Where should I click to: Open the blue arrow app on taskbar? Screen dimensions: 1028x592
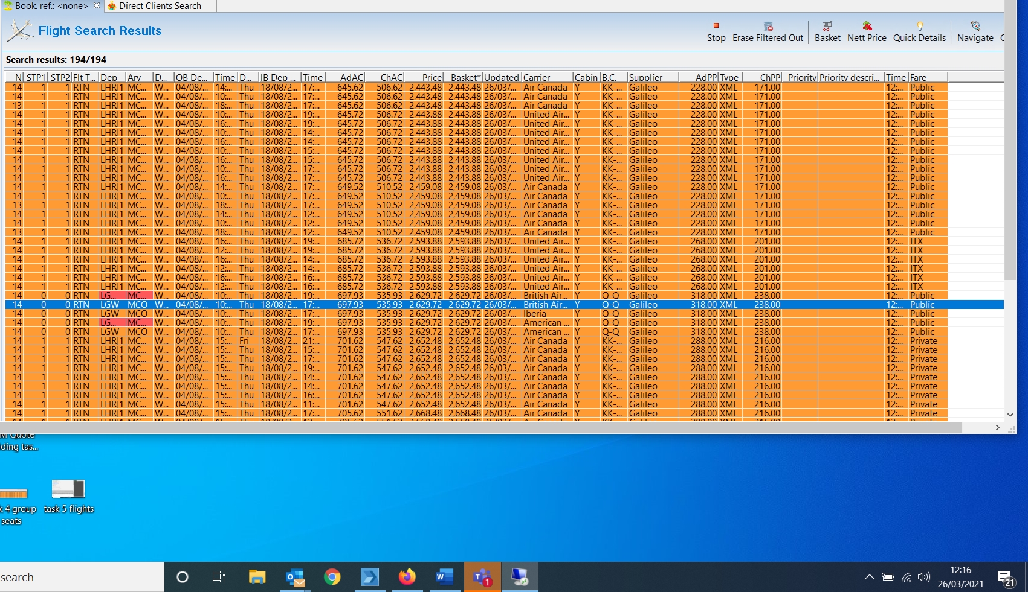[369, 577]
